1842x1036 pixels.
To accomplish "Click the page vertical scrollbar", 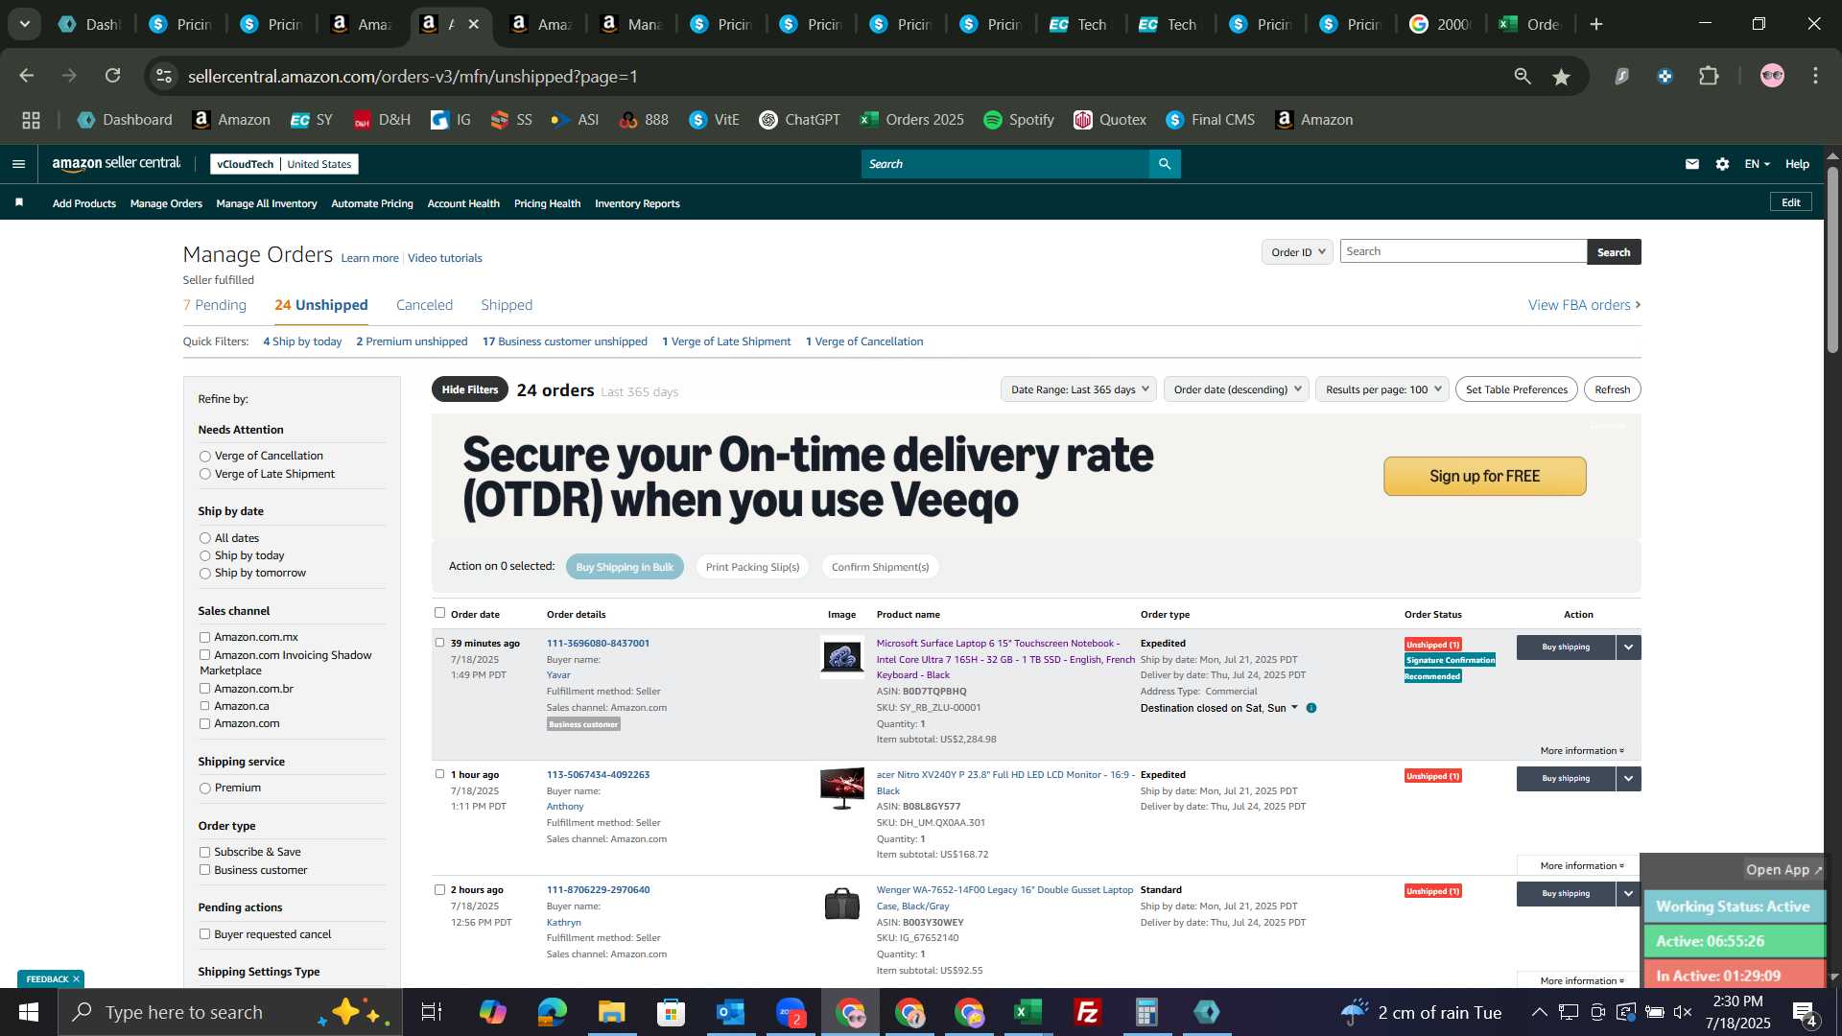I will coord(1832,259).
